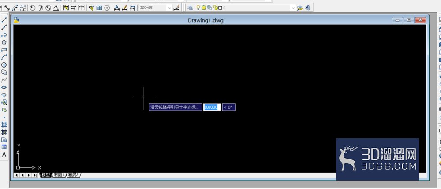Select the Center Mark tool
The height and width of the screenshot is (189, 441).
pos(107,8)
